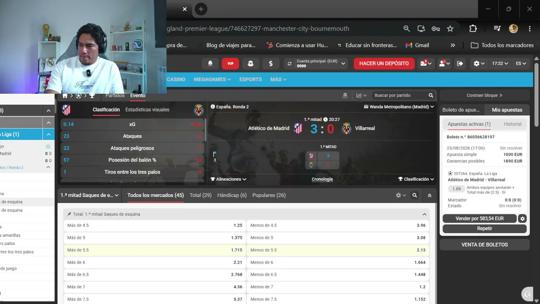Viewport: 540px width, 304px height.
Task: Open markets settings gear
Action: (401, 195)
